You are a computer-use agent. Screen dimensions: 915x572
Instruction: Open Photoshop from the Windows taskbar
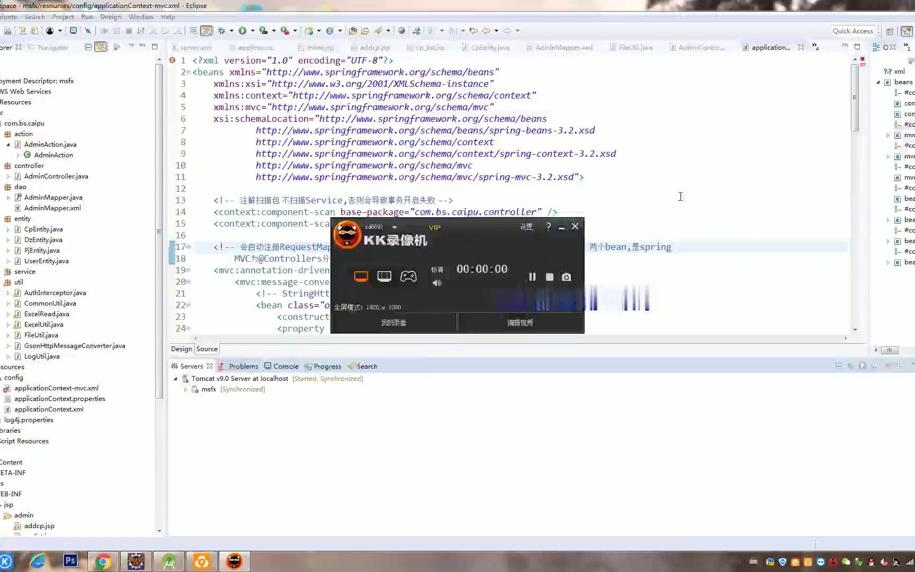pos(70,560)
